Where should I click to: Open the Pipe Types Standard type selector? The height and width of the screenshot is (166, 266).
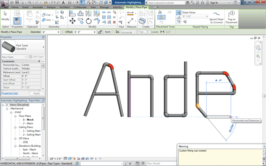(23, 47)
